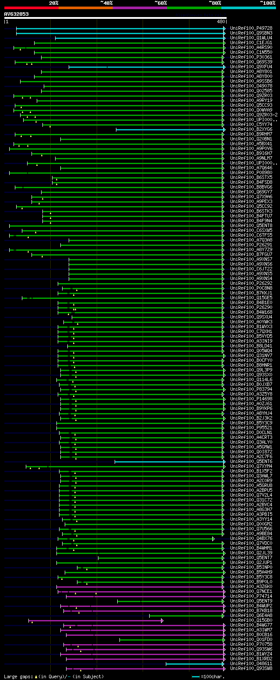The image size is (280, 680).
Task: Click the white query sequence ruler bar
Action: [115, 18]
